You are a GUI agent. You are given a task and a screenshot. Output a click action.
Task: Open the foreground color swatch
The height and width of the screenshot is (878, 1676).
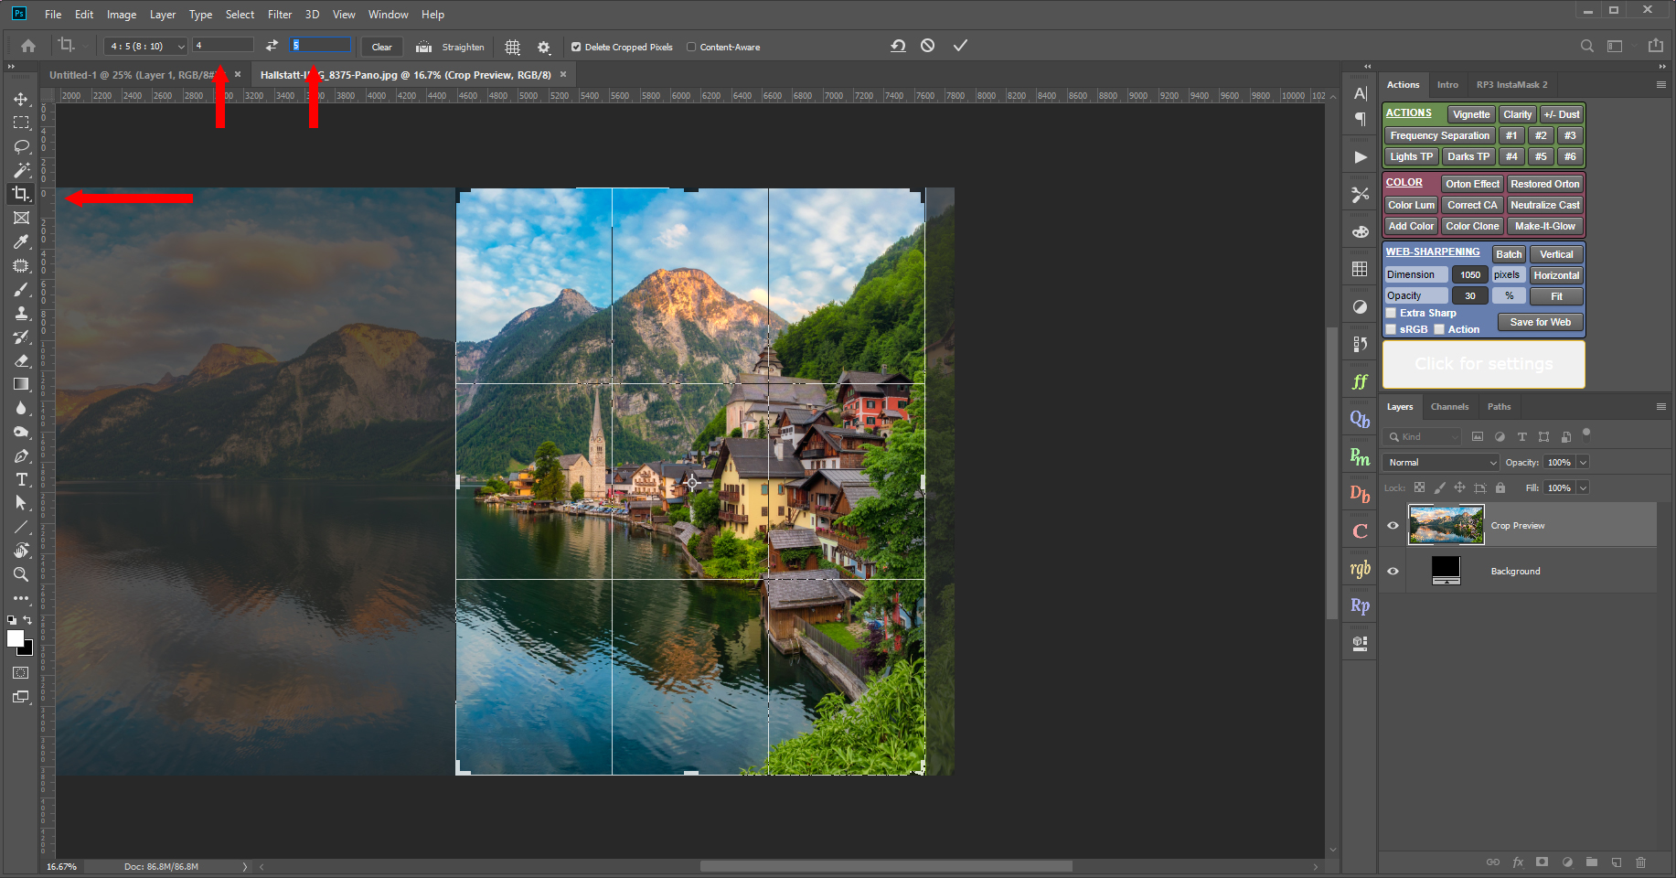16,640
